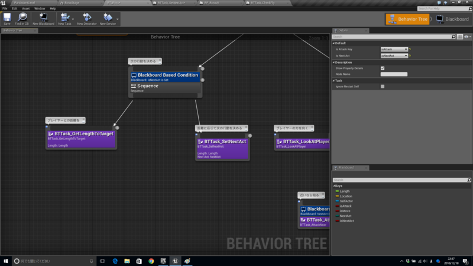Select the Length blackboard key
Viewport: 473px width, 266px height.
point(345,191)
